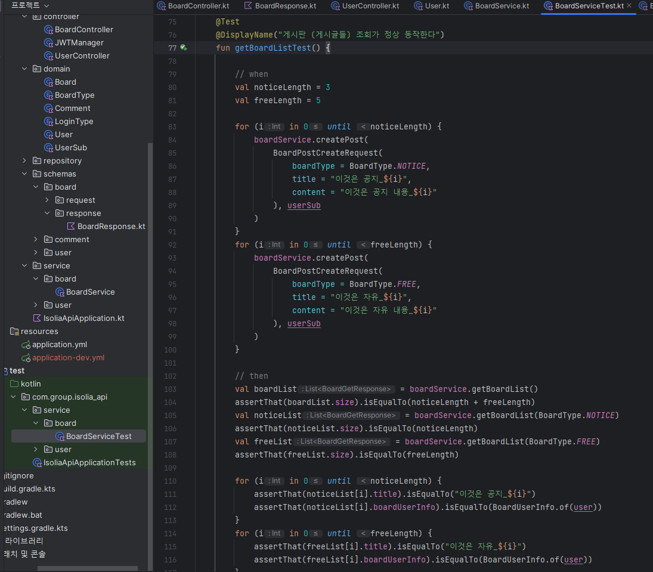Screen dimensions: 653x572
Task: Click the first userSub reference in code
Action: point(304,205)
